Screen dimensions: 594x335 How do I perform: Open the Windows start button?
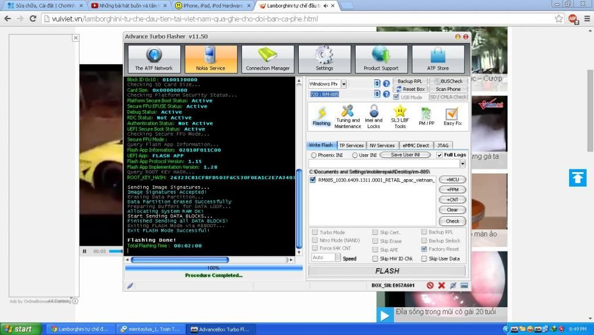click(20, 329)
